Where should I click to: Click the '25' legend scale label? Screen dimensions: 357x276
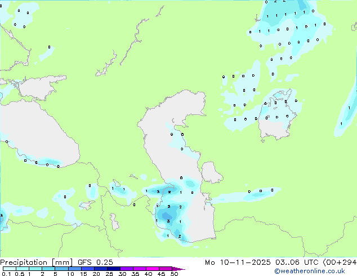pyautogui.click(x=109, y=274)
